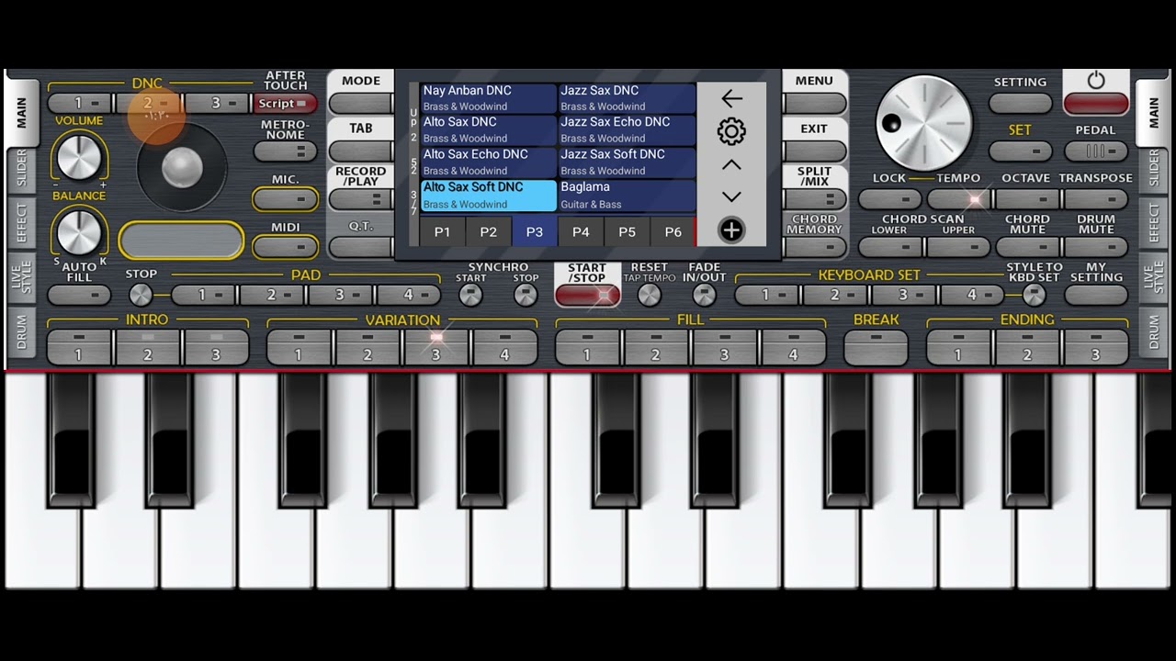This screenshot has height=661, width=1176.
Task: Tap the joystick pitch-bend control
Action: 182,167
